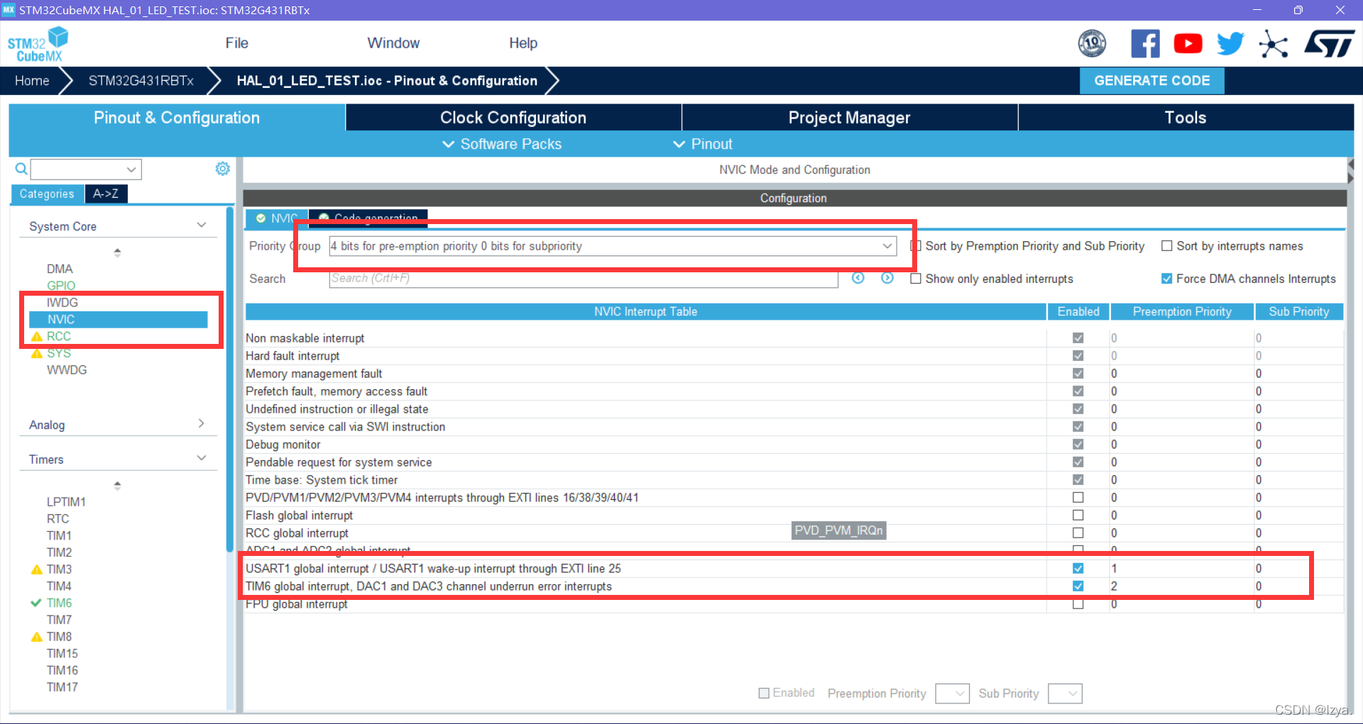Click the Timers list sort arrows
Image resolution: width=1363 pixels, height=724 pixels.
pyautogui.click(x=117, y=486)
